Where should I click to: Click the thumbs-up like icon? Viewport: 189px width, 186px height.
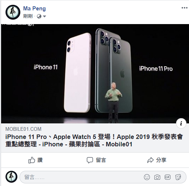pos(31,160)
